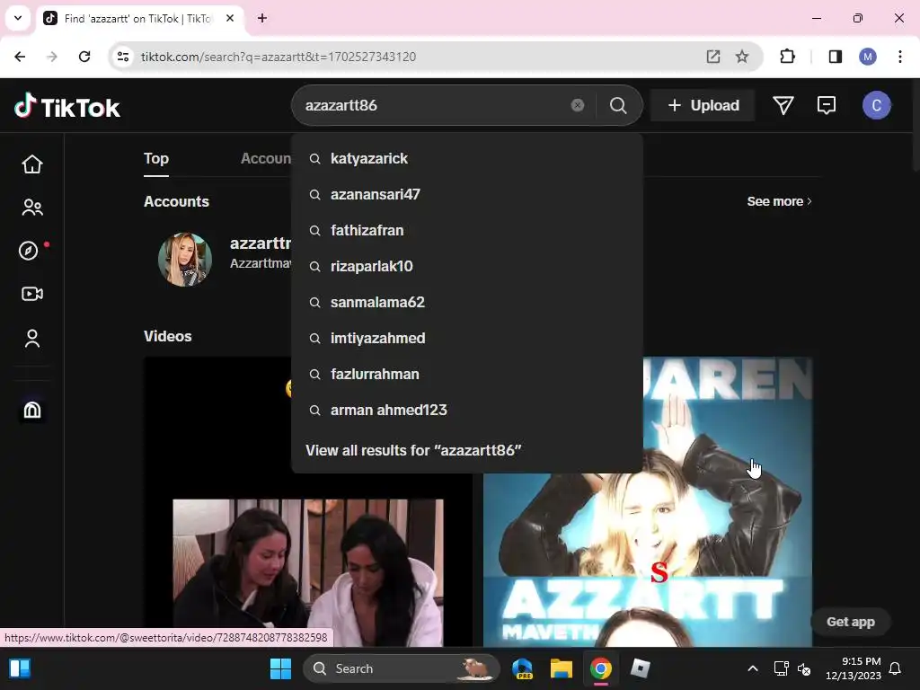This screenshot has height=690, width=920.
Task: Open the azzarttr account name
Action: pos(261,243)
